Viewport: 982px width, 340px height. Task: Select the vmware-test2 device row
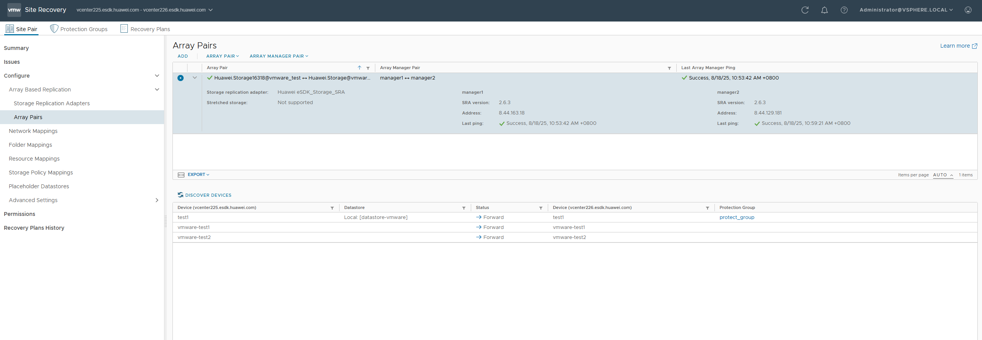click(x=575, y=237)
